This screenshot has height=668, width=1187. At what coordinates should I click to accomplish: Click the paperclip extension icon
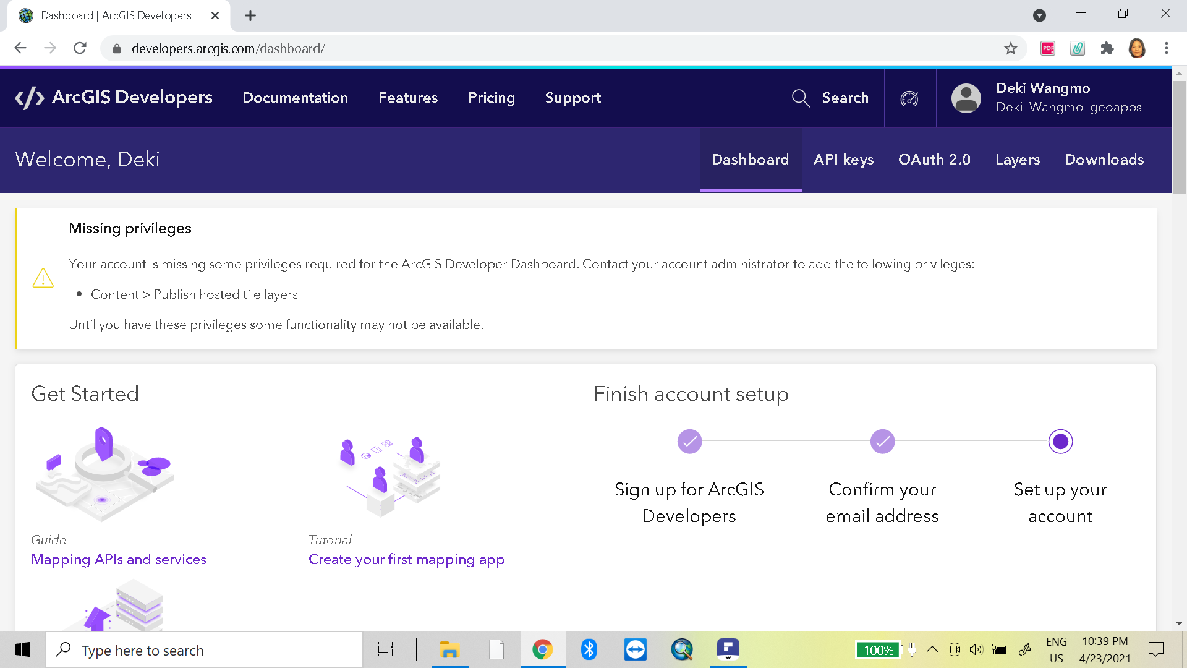[1078, 48]
